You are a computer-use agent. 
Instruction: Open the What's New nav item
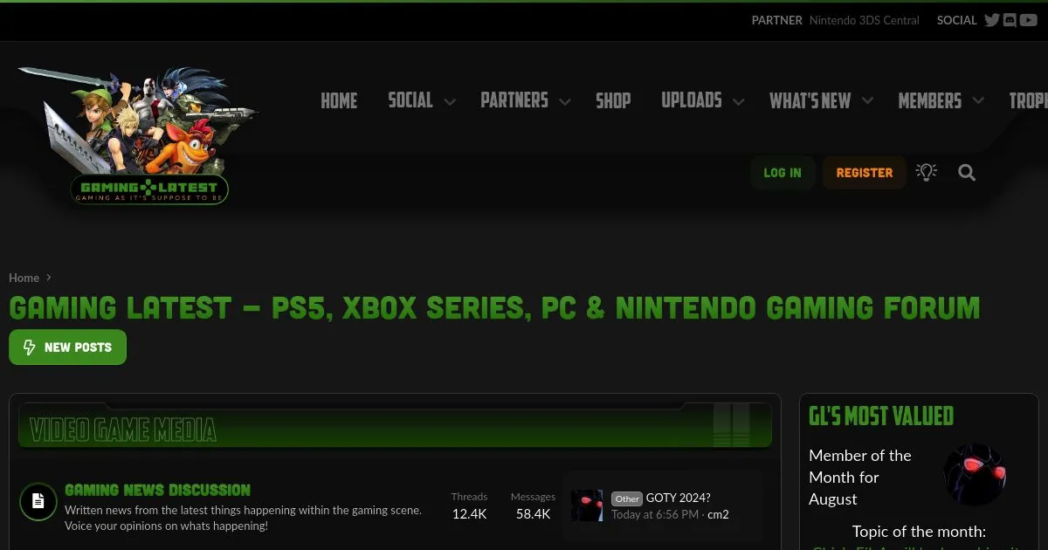pos(810,101)
